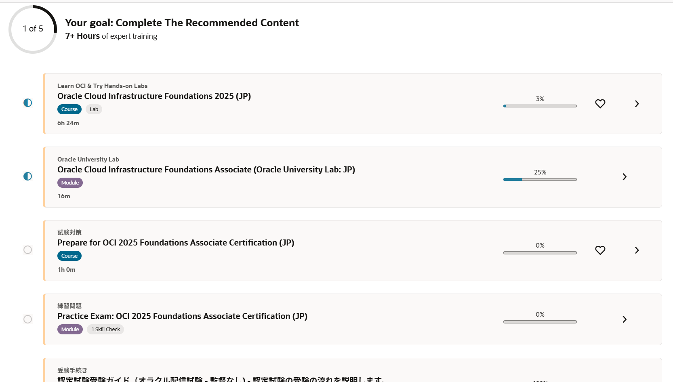The height and width of the screenshot is (382, 673).
Task: Open the Oracle Cloud Infrastructure Foundations 2025 course
Action: pos(154,96)
